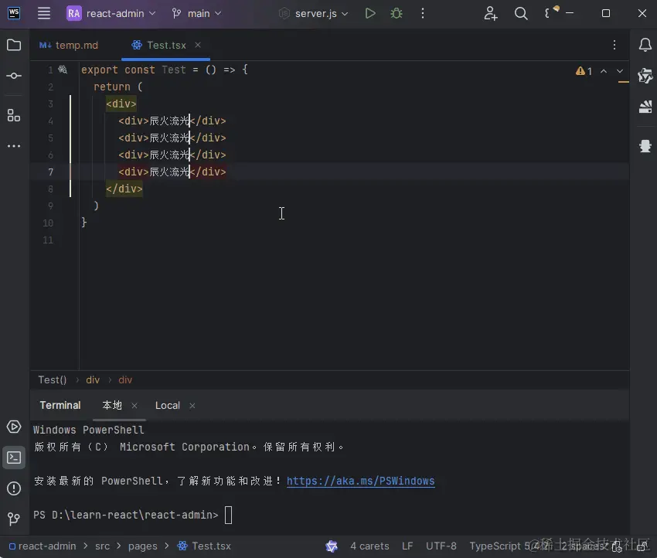657x558 pixels.
Task: Click the Debug bug icon
Action: (397, 13)
